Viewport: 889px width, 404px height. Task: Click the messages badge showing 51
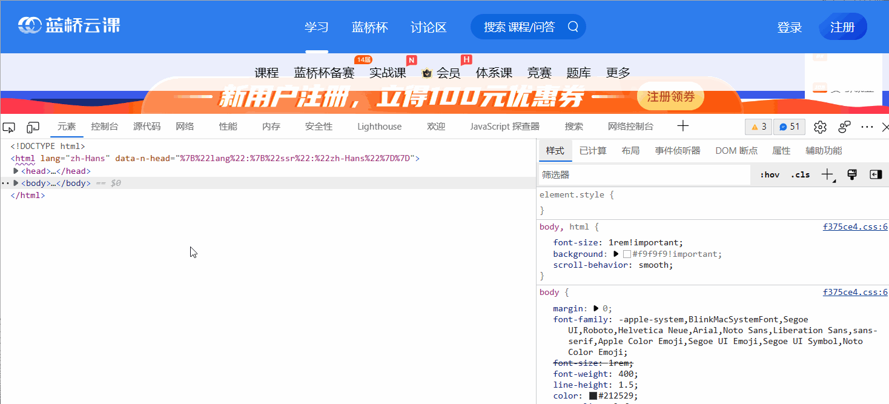789,127
